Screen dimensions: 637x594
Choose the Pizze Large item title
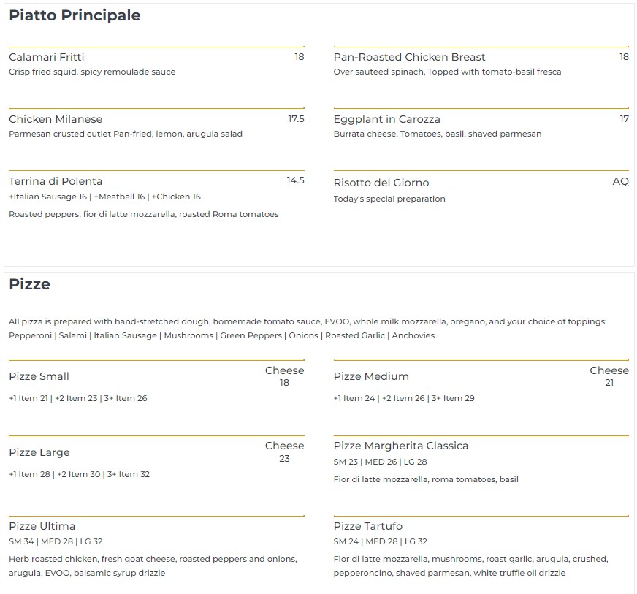(x=39, y=452)
